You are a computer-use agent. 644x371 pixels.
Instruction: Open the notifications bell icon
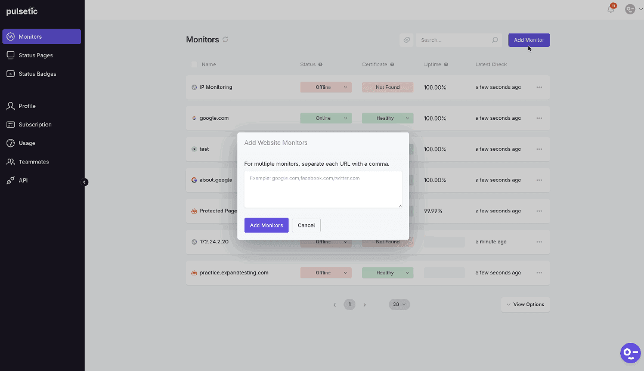pos(611,9)
